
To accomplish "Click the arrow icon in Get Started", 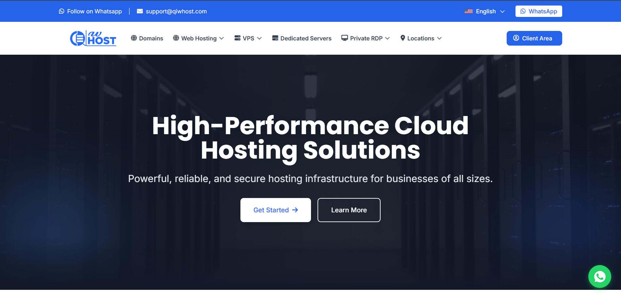I will (x=295, y=210).
